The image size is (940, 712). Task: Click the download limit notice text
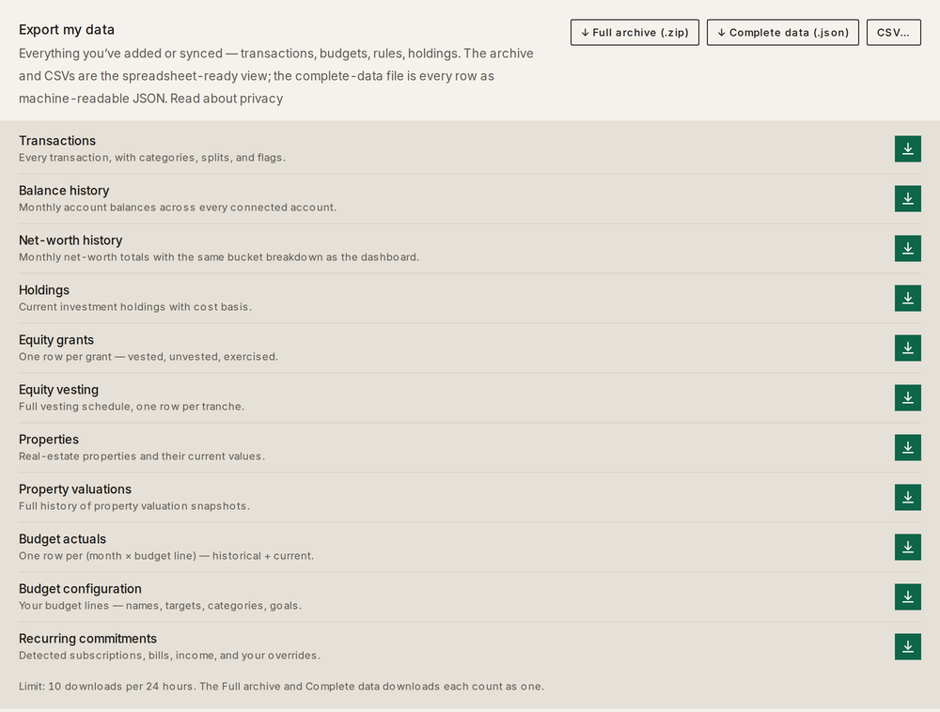(x=281, y=687)
